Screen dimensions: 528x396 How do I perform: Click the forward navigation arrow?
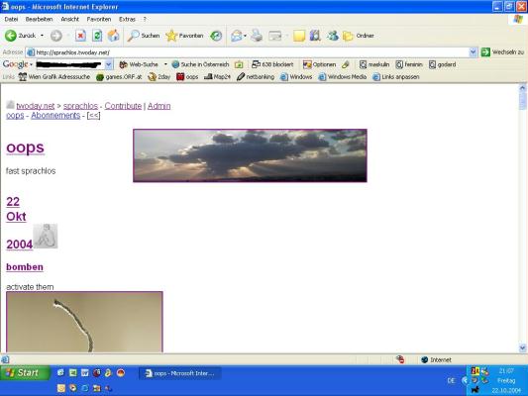[x=56, y=36]
